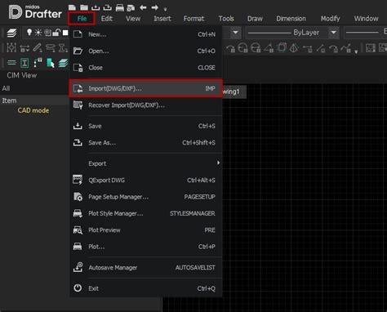Select CAD mode item in the tree

point(33,110)
